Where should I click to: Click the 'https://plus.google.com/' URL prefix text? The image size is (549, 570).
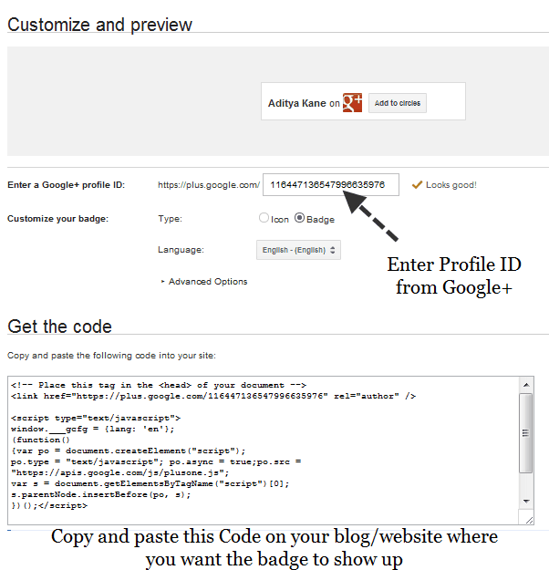pyautogui.click(x=209, y=185)
